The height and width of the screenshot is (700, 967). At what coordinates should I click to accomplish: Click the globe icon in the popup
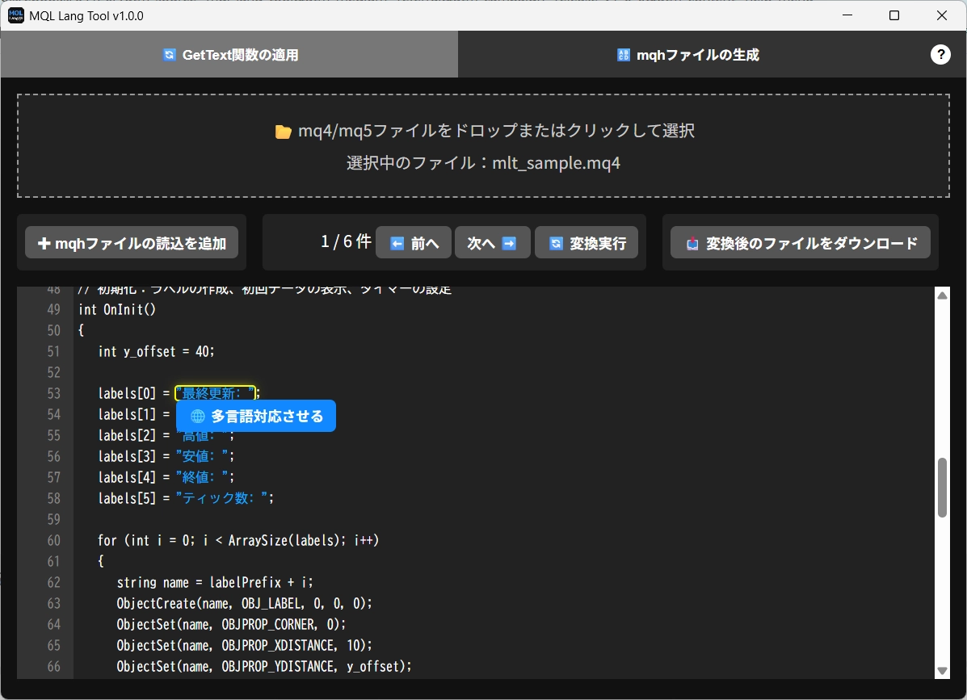pos(198,417)
